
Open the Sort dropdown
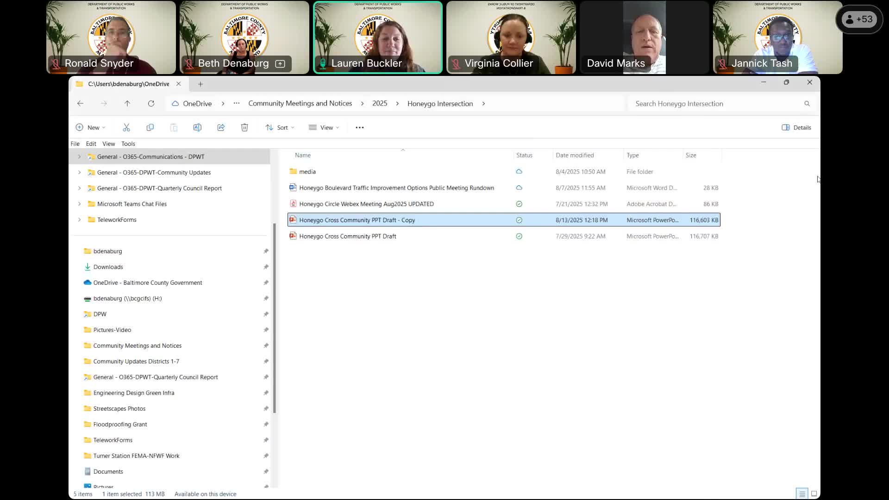pos(280,127)
